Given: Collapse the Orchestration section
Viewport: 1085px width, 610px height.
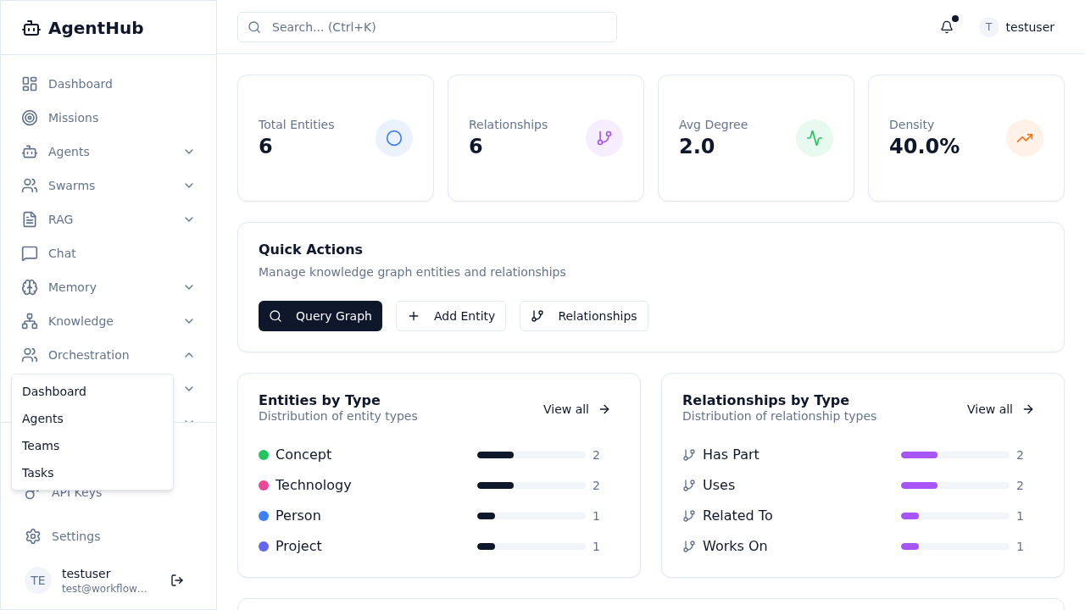Looking at the screenshot, I should pos(189,355).
